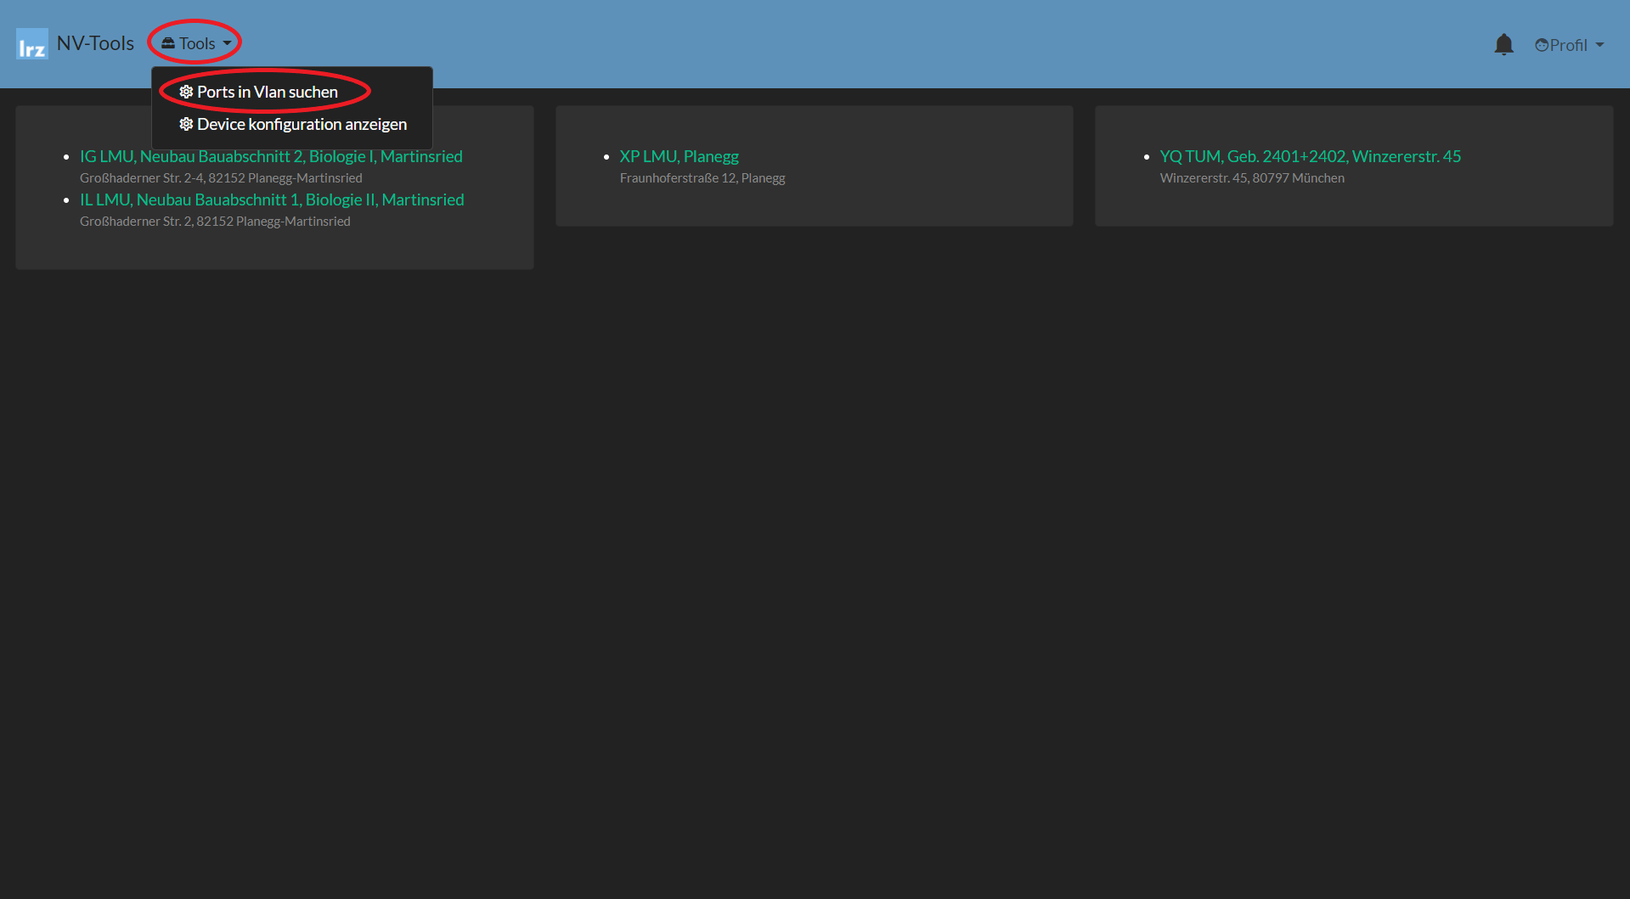Screen dimensions: 1630x899
Task: Open IG LMU Biologie I Martinsried link
Action: [271, 156]
